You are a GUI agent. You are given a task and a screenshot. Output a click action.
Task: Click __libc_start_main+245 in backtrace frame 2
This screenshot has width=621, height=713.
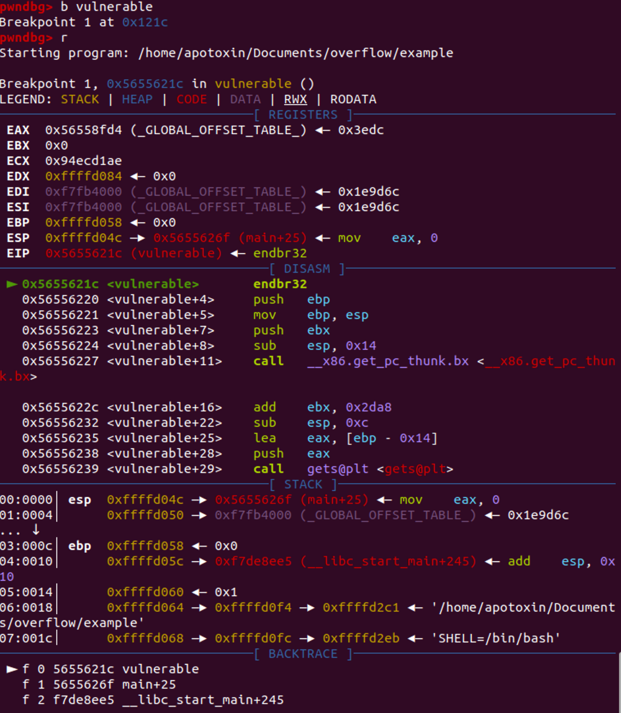click(203, 700)
